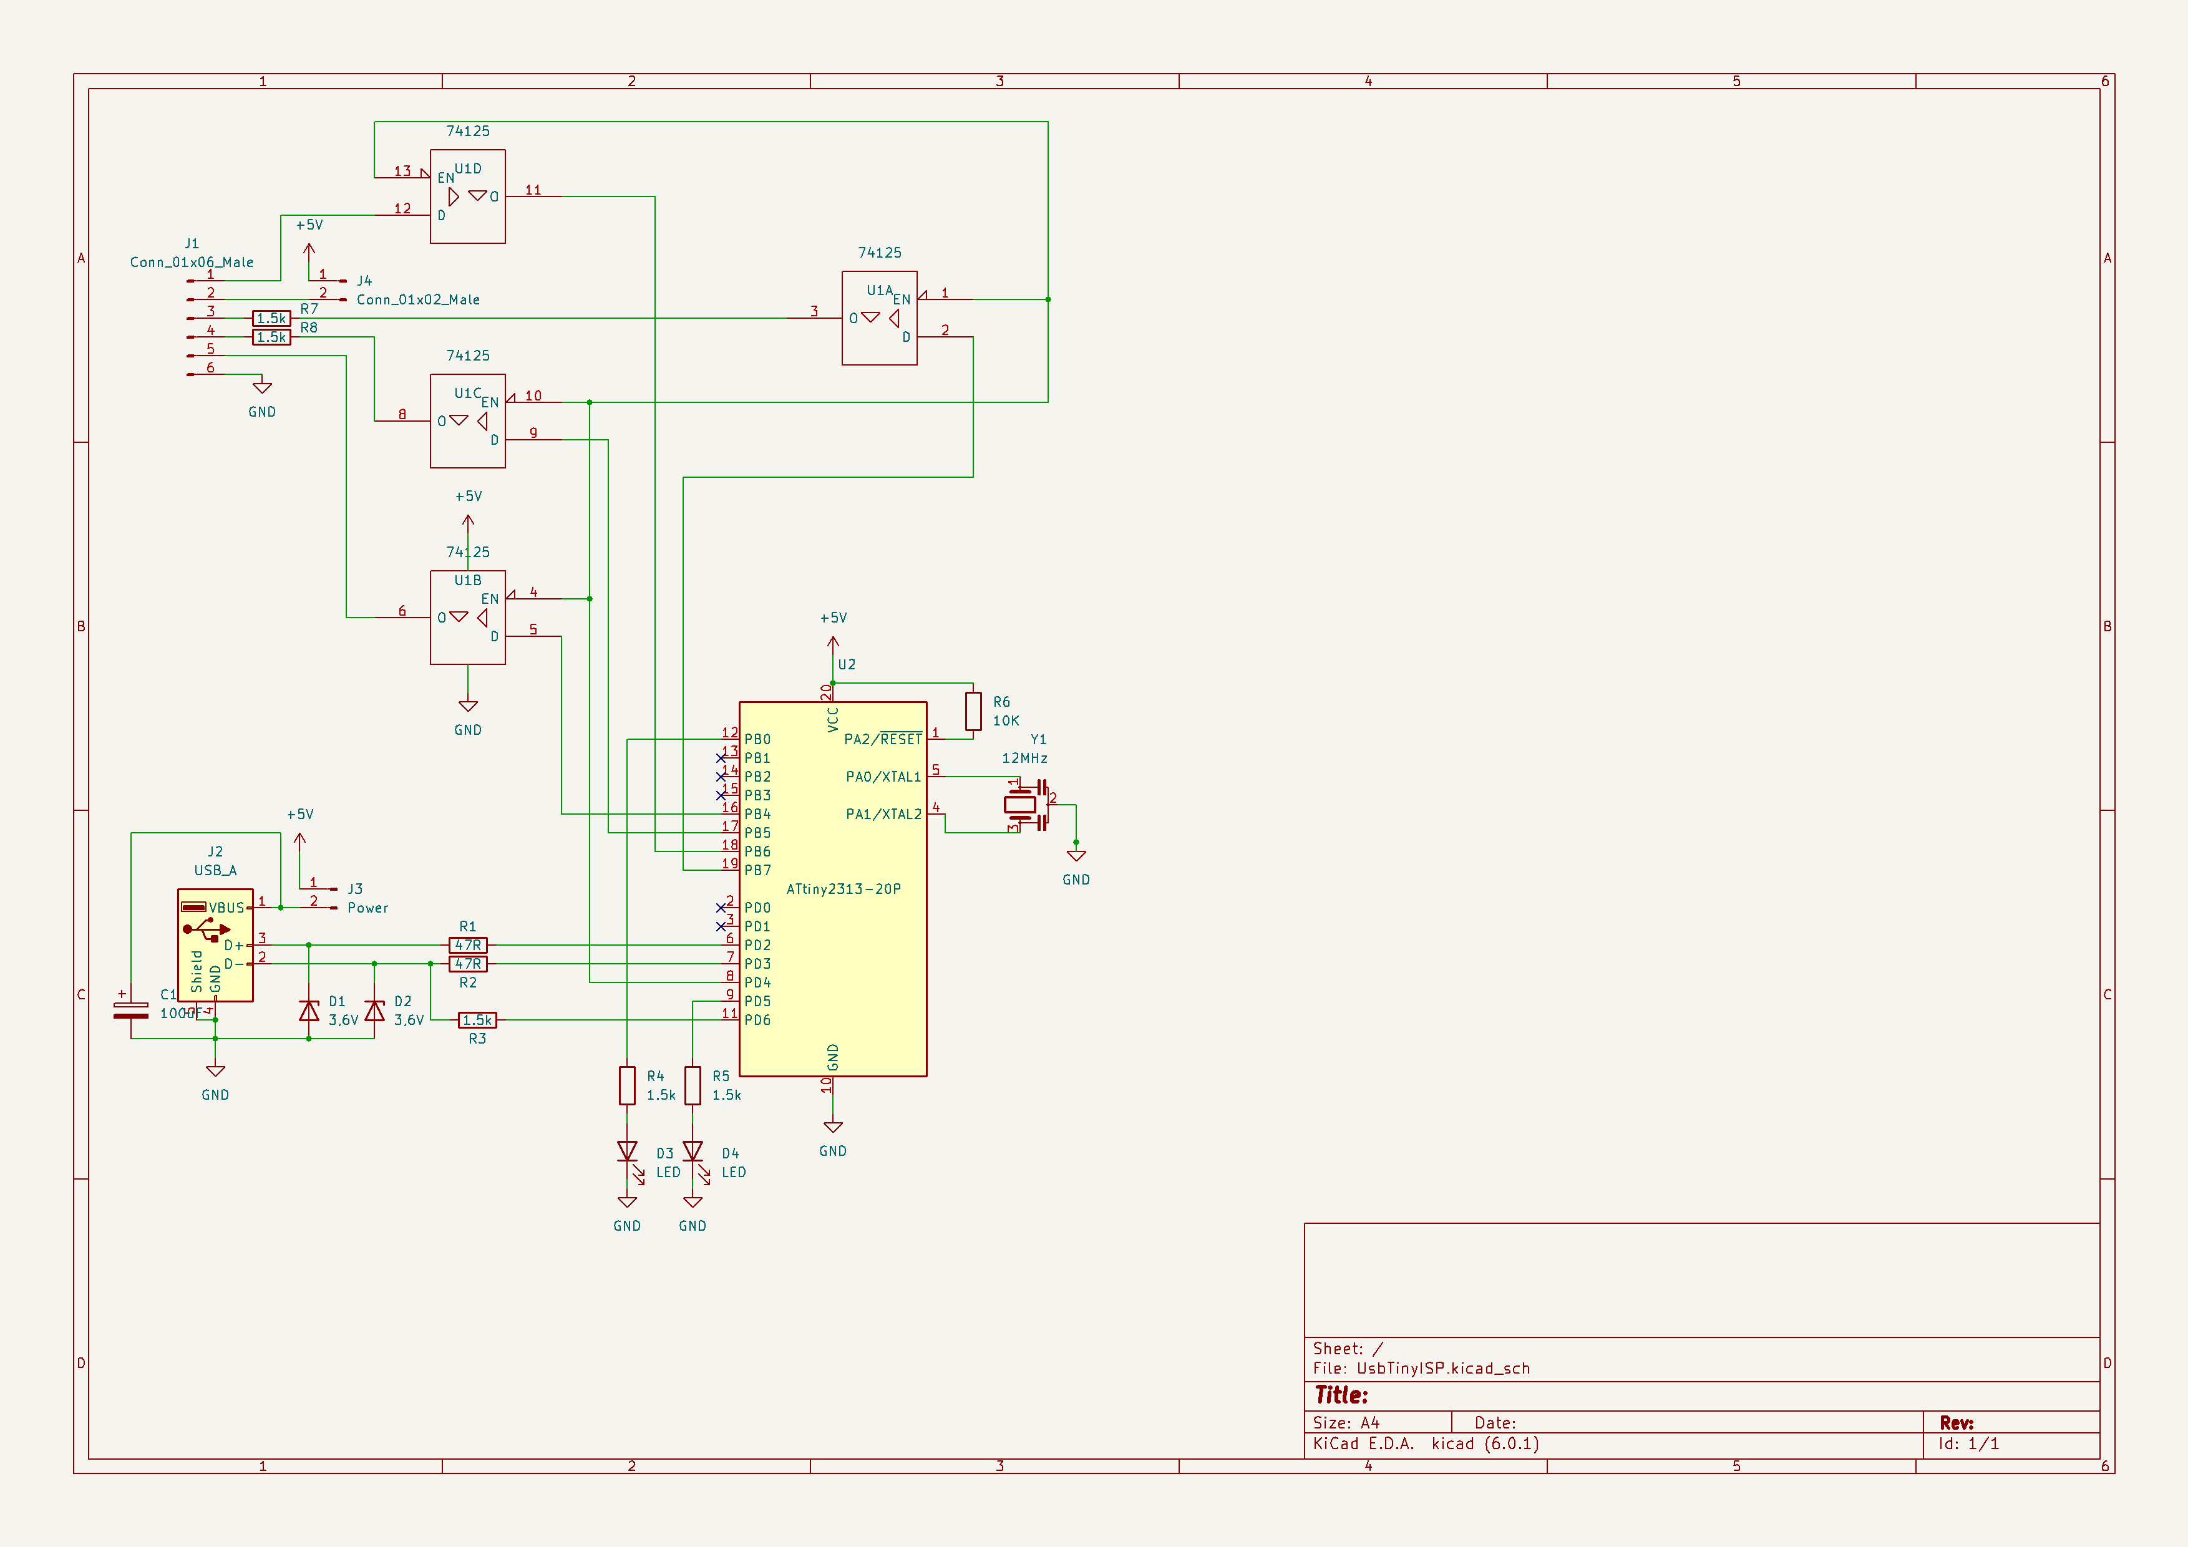Screen dimensions: 2188x1547
Task: Select resistor R5 above LED D4
Action: [x=693, y=1086]
